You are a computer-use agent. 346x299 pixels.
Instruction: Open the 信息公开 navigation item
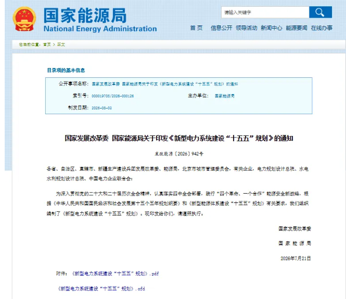[221, 28]
